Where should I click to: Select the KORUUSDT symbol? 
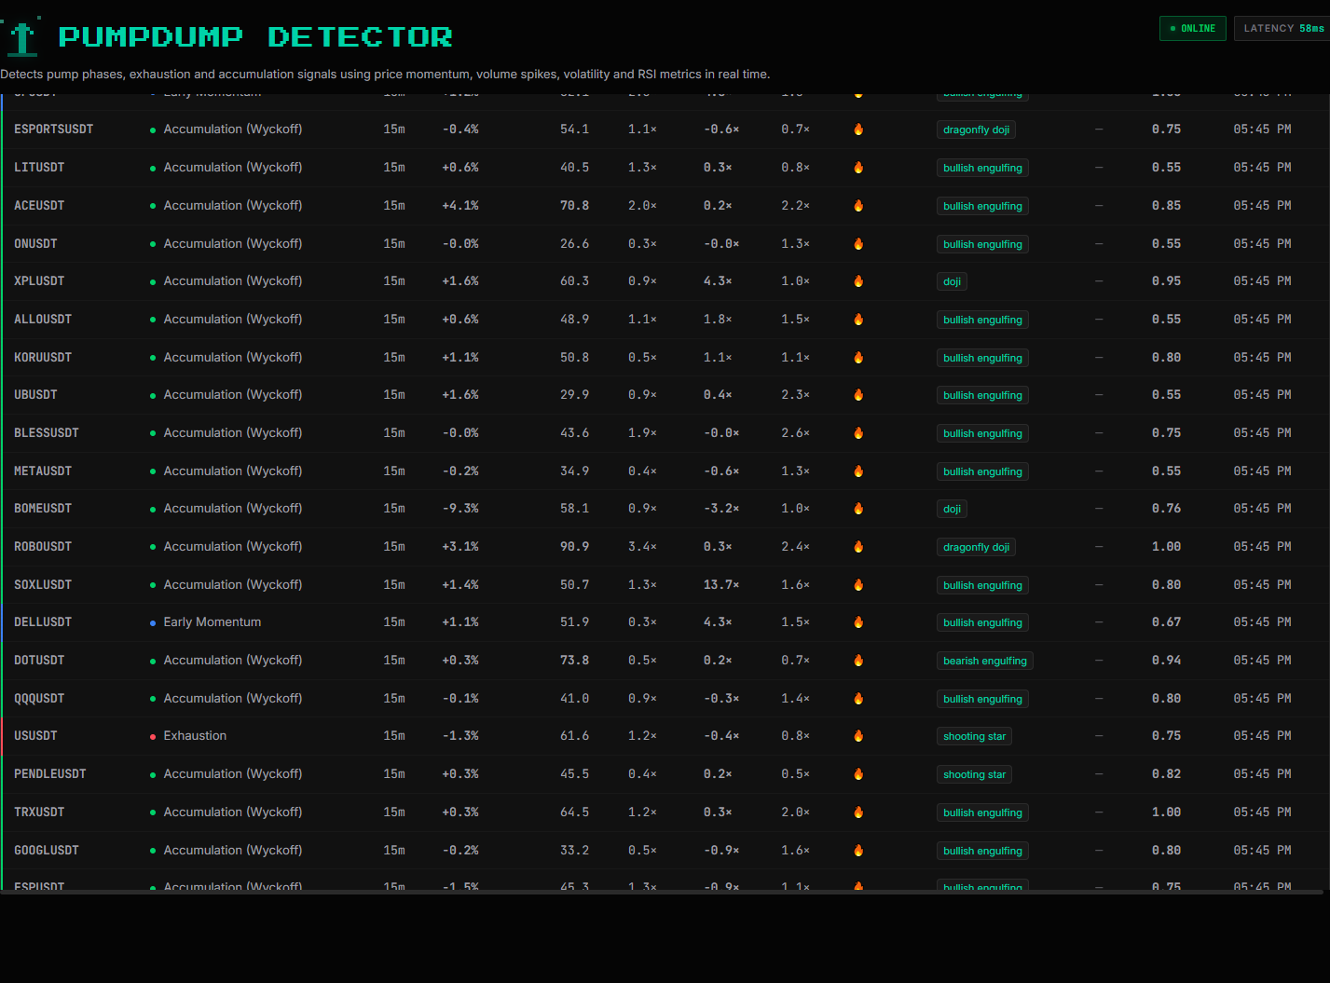click(43, 358)
